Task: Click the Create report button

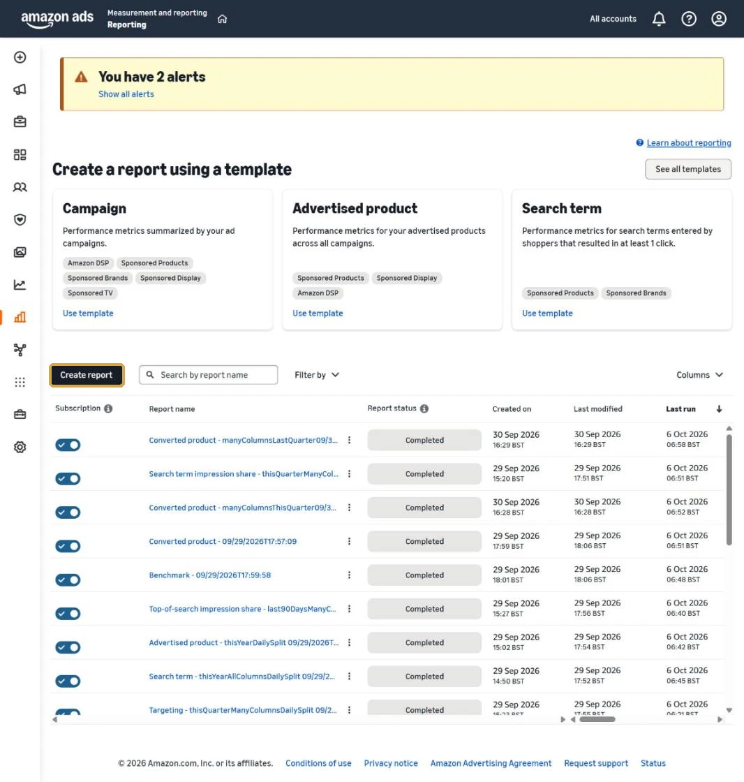Action: (x=87, y=375)
